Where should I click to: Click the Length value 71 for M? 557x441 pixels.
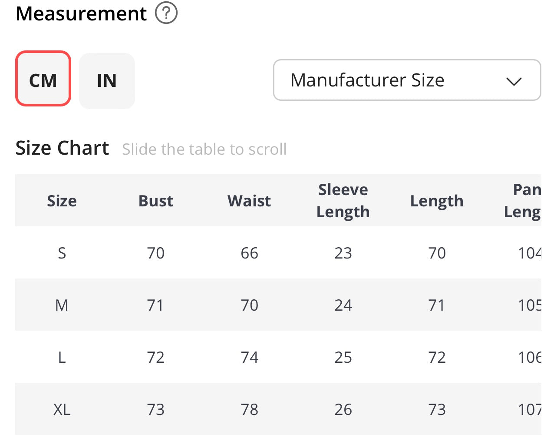437,305
